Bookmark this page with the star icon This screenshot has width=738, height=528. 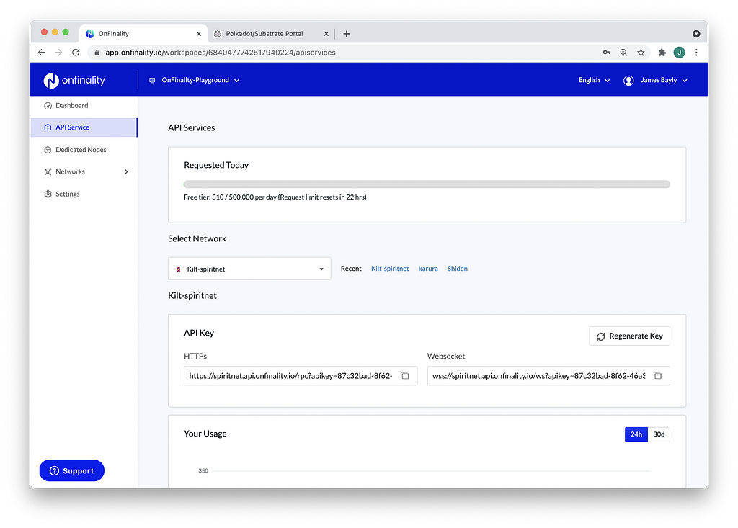[641, 53]
